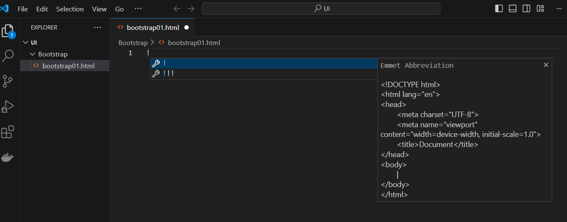Open the Docker view in activity bar
This screenshot has width=567, height=222.
click(x=8, y=158)
